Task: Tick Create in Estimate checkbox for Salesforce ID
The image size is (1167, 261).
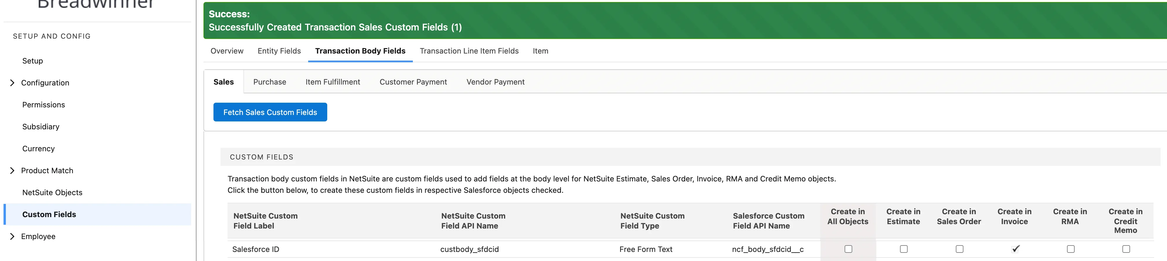Action: tap(903, 249)
